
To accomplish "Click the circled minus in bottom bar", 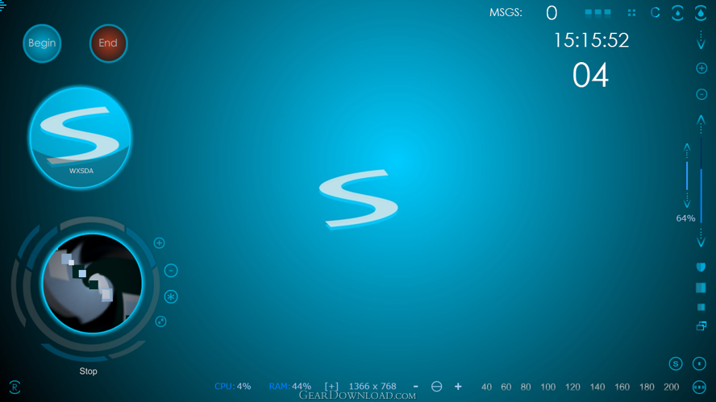I will tap(436, 387).
